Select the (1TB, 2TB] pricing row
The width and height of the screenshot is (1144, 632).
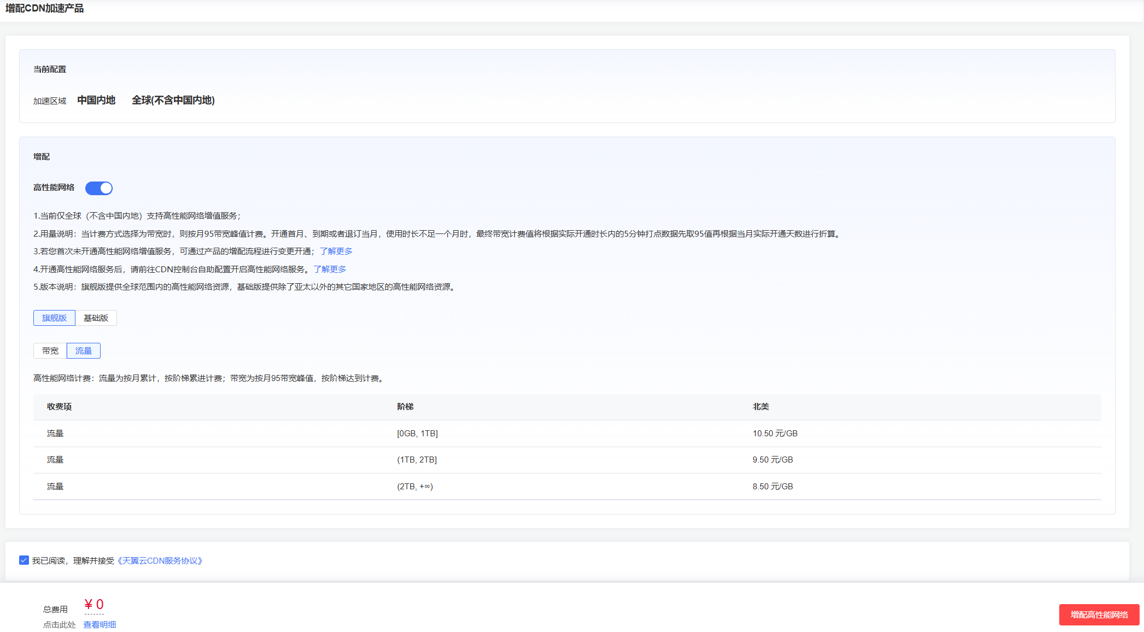[417, 460]
